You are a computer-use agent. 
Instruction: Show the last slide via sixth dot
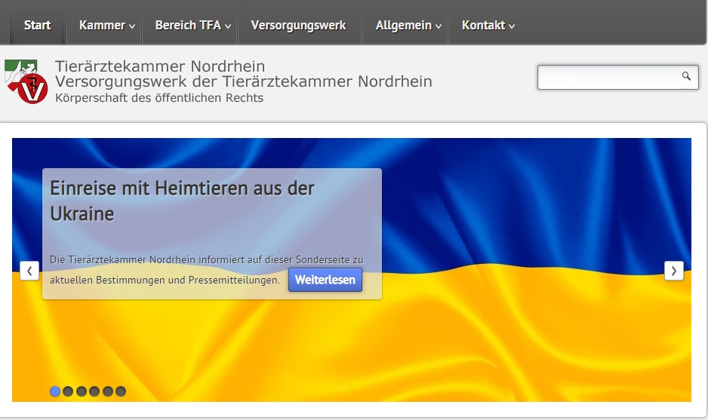[121, 391]
